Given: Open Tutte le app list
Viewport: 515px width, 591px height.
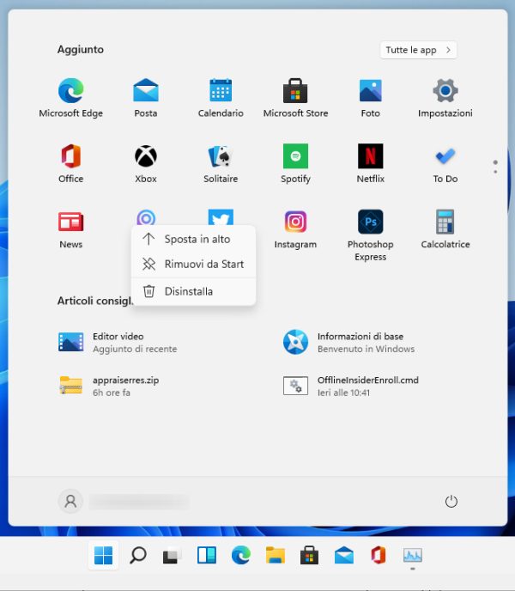Looking at the screenshot, I should tap(418, 50).
